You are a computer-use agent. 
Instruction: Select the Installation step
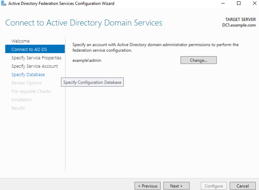coord(22,100)
